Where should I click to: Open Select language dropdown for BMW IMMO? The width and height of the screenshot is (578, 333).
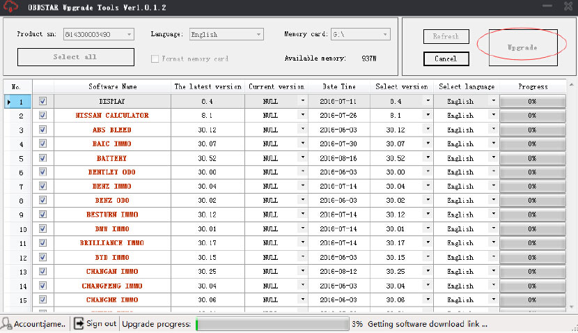coord(494,229)
